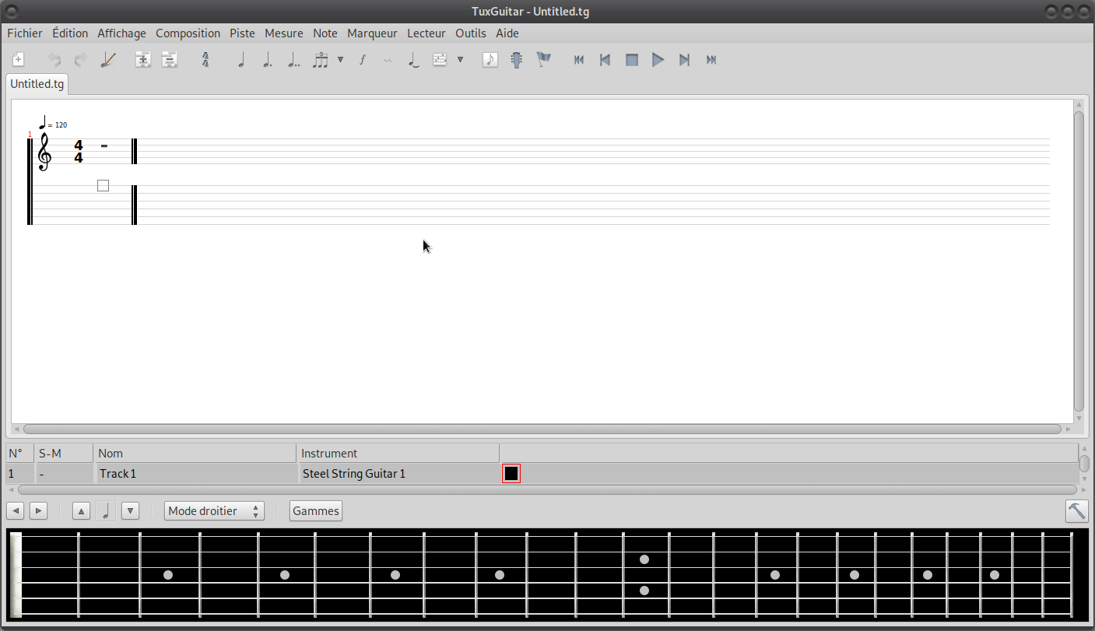Click the Gammes button
This screenshot has height=631, width=1095.
click(x=316, y=511)
